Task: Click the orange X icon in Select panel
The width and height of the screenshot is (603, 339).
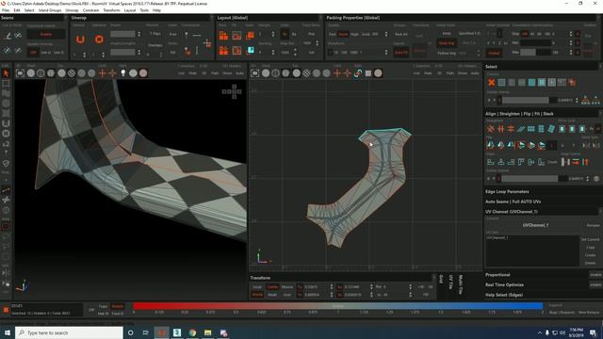Action: tap(491, 82)
